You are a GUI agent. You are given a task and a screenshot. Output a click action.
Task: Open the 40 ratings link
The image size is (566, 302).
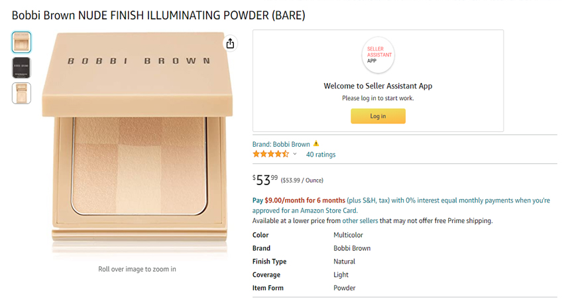[321, 155]
